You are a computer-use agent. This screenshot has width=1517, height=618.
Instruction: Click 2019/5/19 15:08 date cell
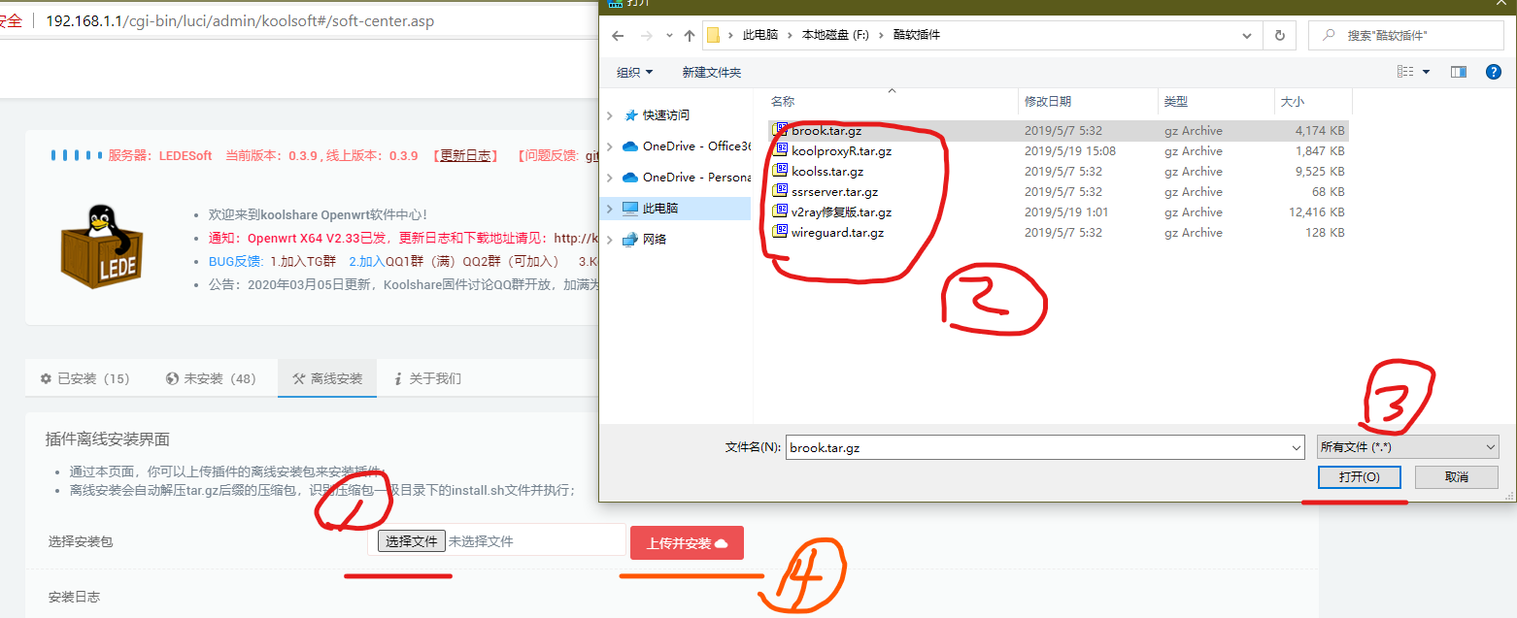click(1070, 150)
